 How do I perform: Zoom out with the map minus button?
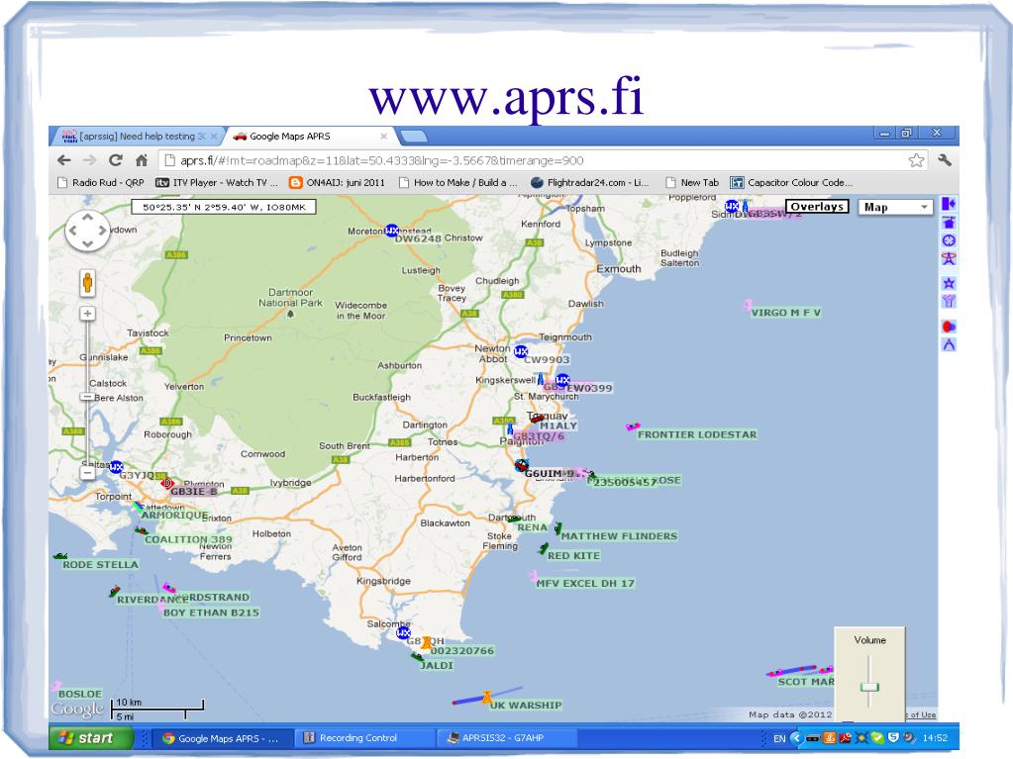tap(88, 473)
